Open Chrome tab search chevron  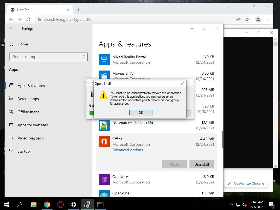pyautogui.click(x=229, y=7)
